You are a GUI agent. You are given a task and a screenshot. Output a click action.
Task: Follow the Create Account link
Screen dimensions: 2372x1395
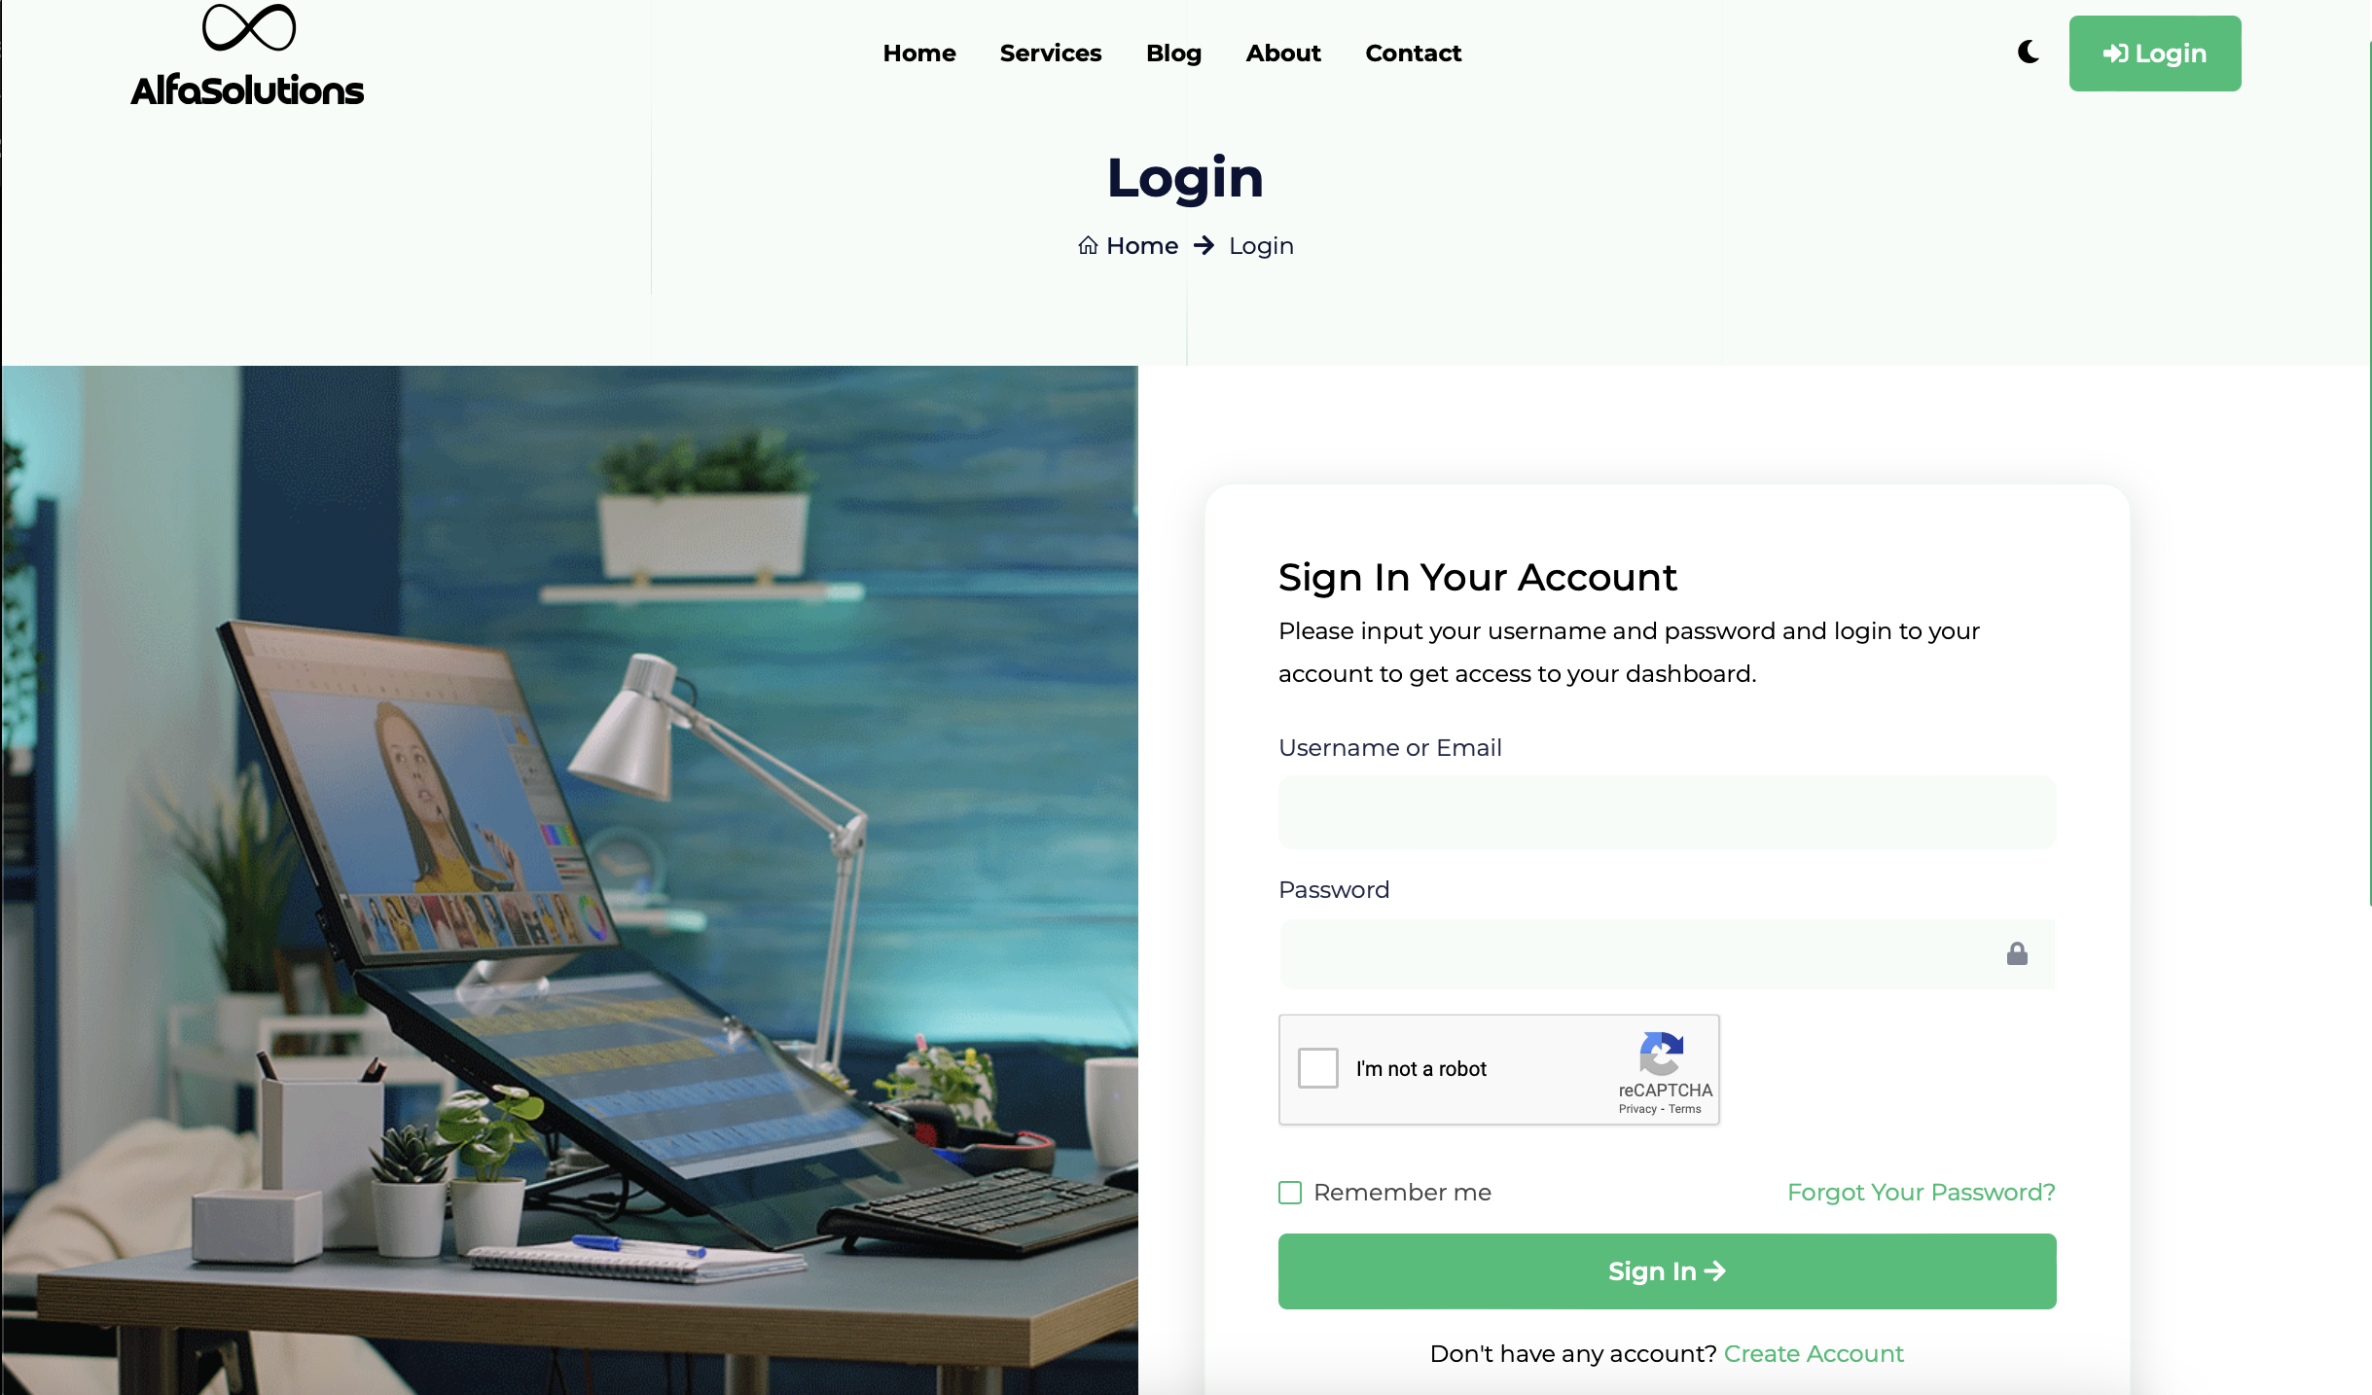(x=1814, y=1354)
